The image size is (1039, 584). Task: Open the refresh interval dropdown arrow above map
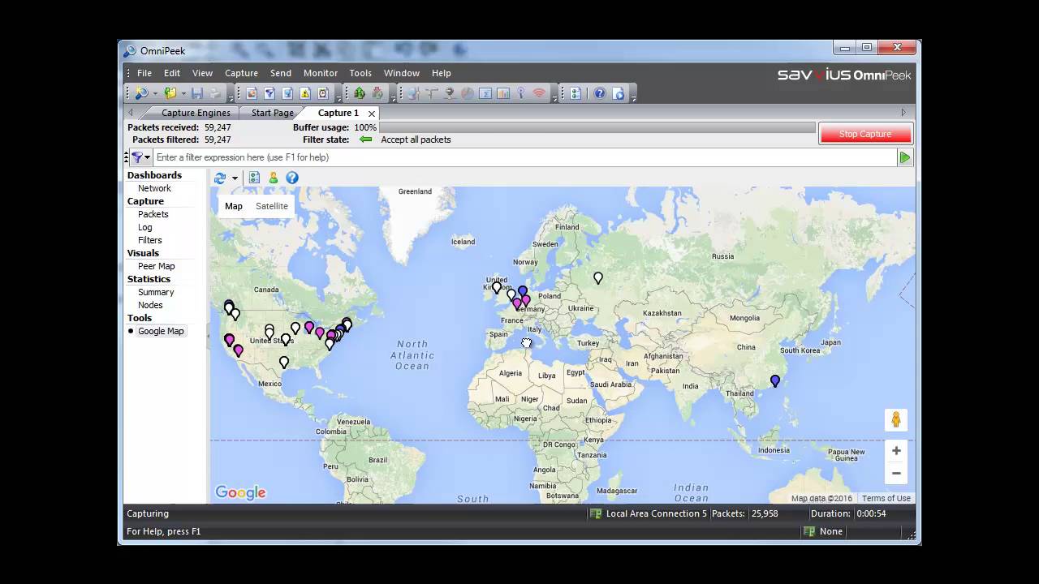click(235, 178)
